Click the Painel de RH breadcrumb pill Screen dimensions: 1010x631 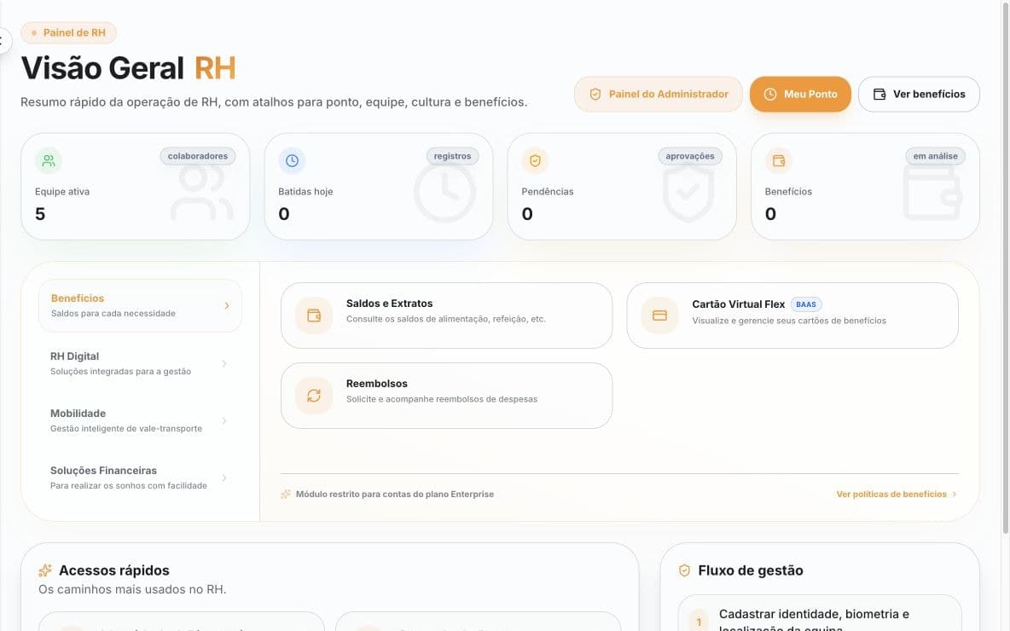pos(68,33)
